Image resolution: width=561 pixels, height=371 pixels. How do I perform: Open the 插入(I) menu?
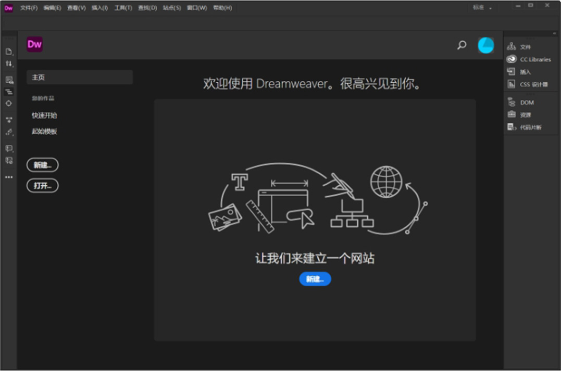[100, 8]
